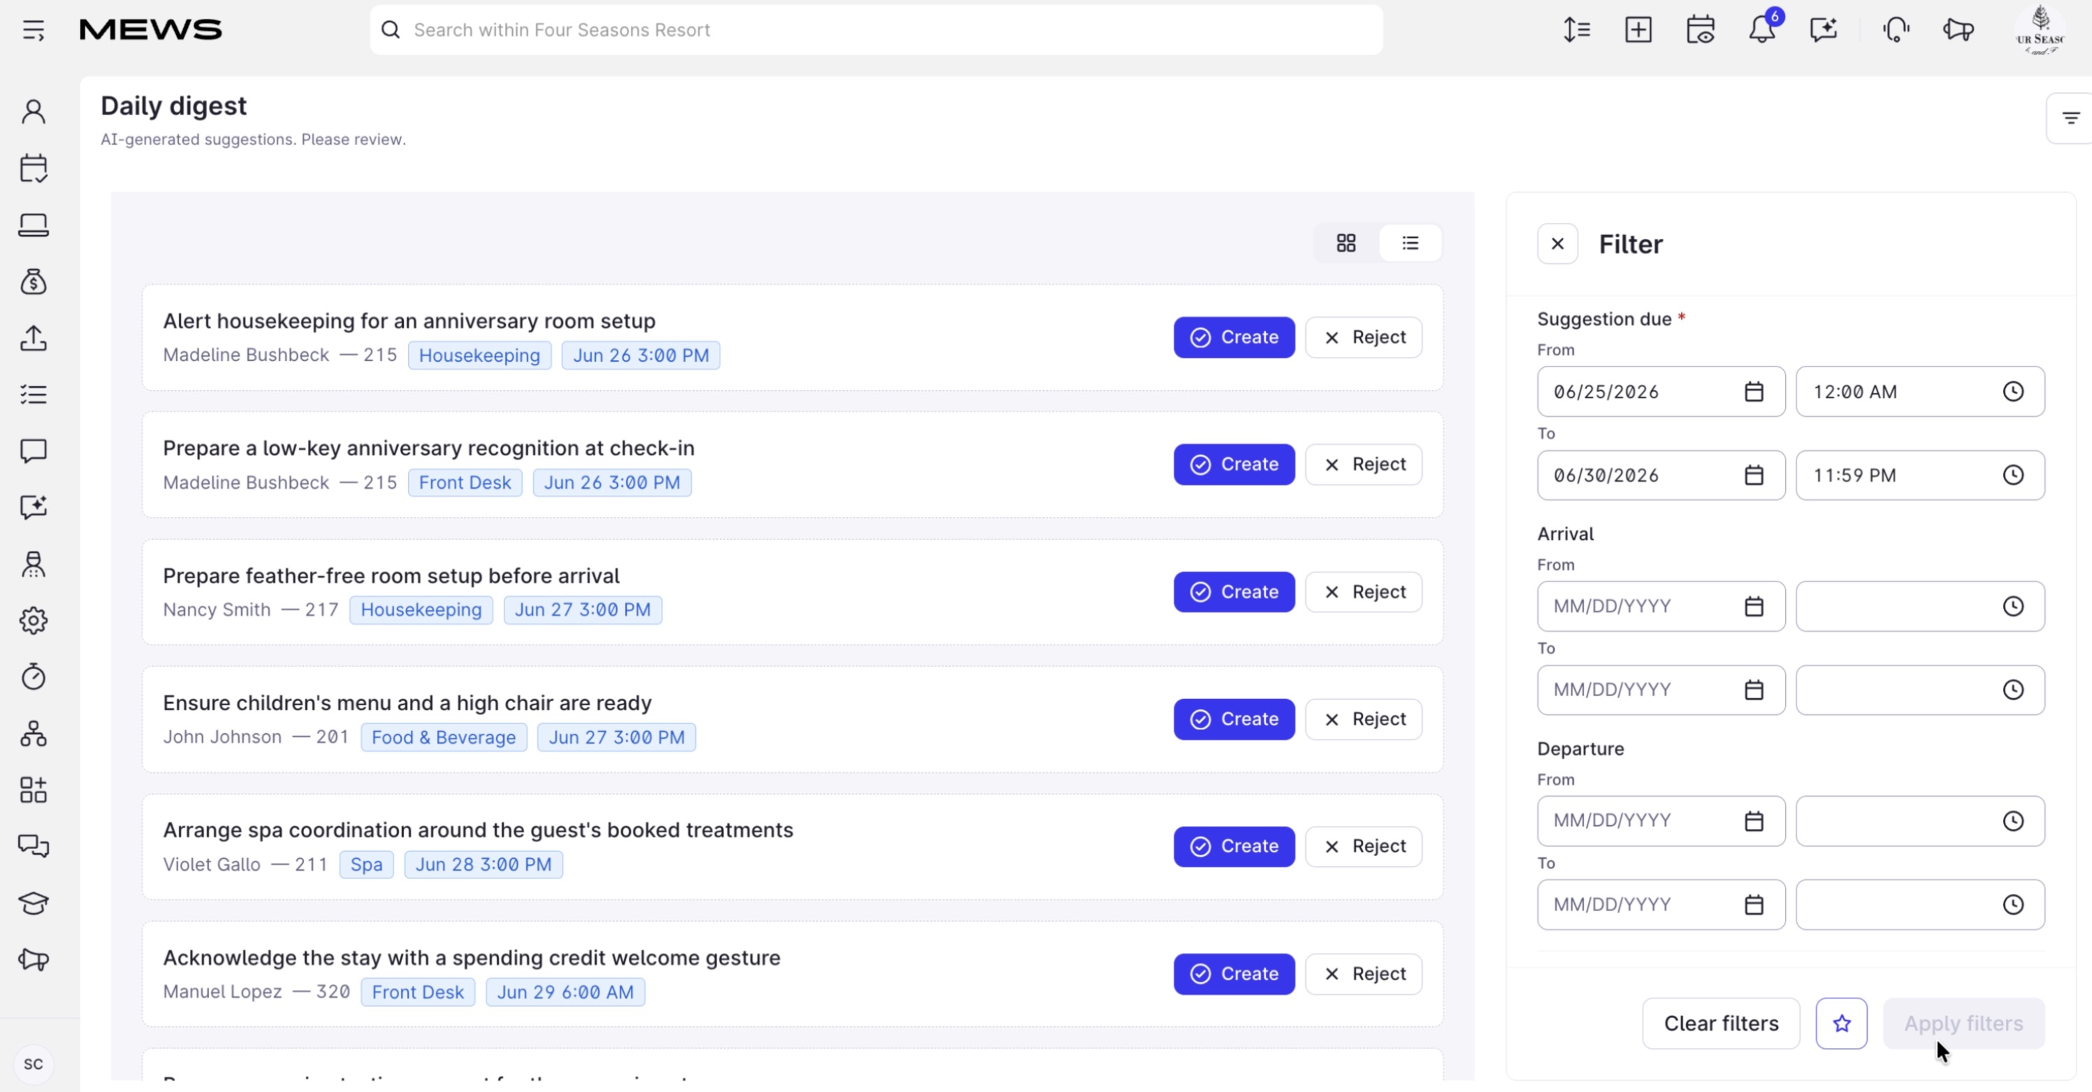Open time picker for Suggestion due To time
This screenshot has width=2092, height=1092.
click(x=2012, y=475)
